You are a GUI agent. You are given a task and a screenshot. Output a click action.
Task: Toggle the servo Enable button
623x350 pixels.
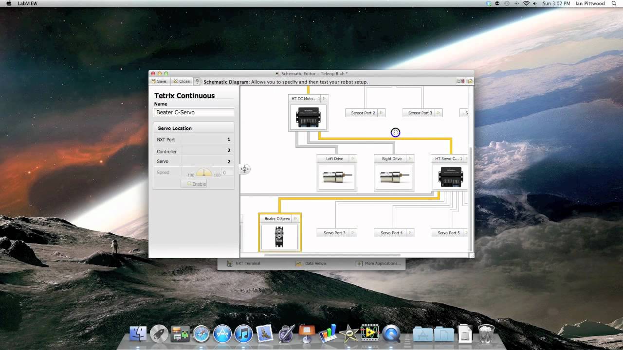pos(194,184)
